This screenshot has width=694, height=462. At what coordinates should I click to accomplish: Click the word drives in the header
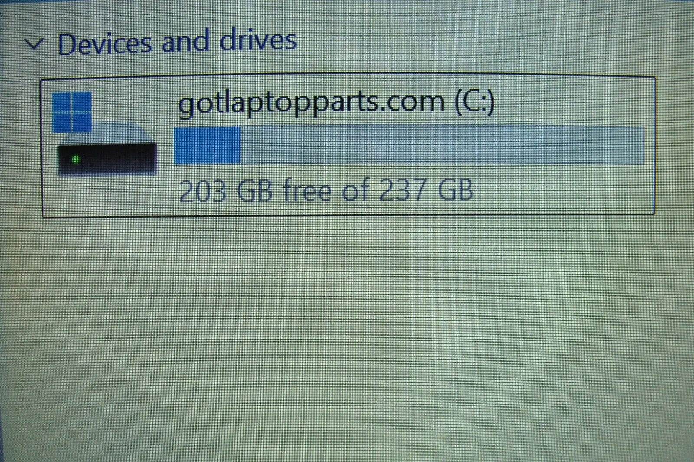[x=258, y=40]
